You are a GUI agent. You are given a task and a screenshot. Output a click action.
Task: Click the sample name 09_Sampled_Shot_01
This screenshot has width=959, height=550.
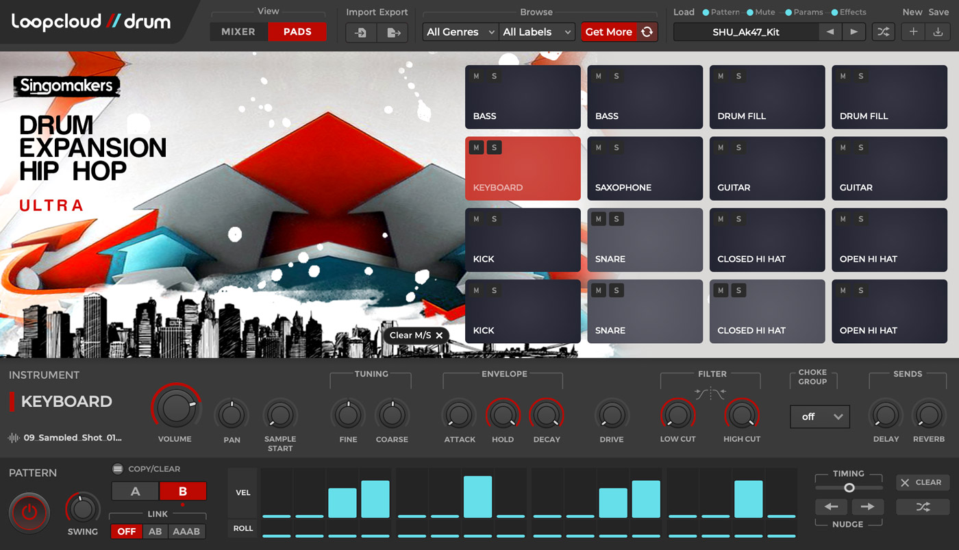point(73,438)
